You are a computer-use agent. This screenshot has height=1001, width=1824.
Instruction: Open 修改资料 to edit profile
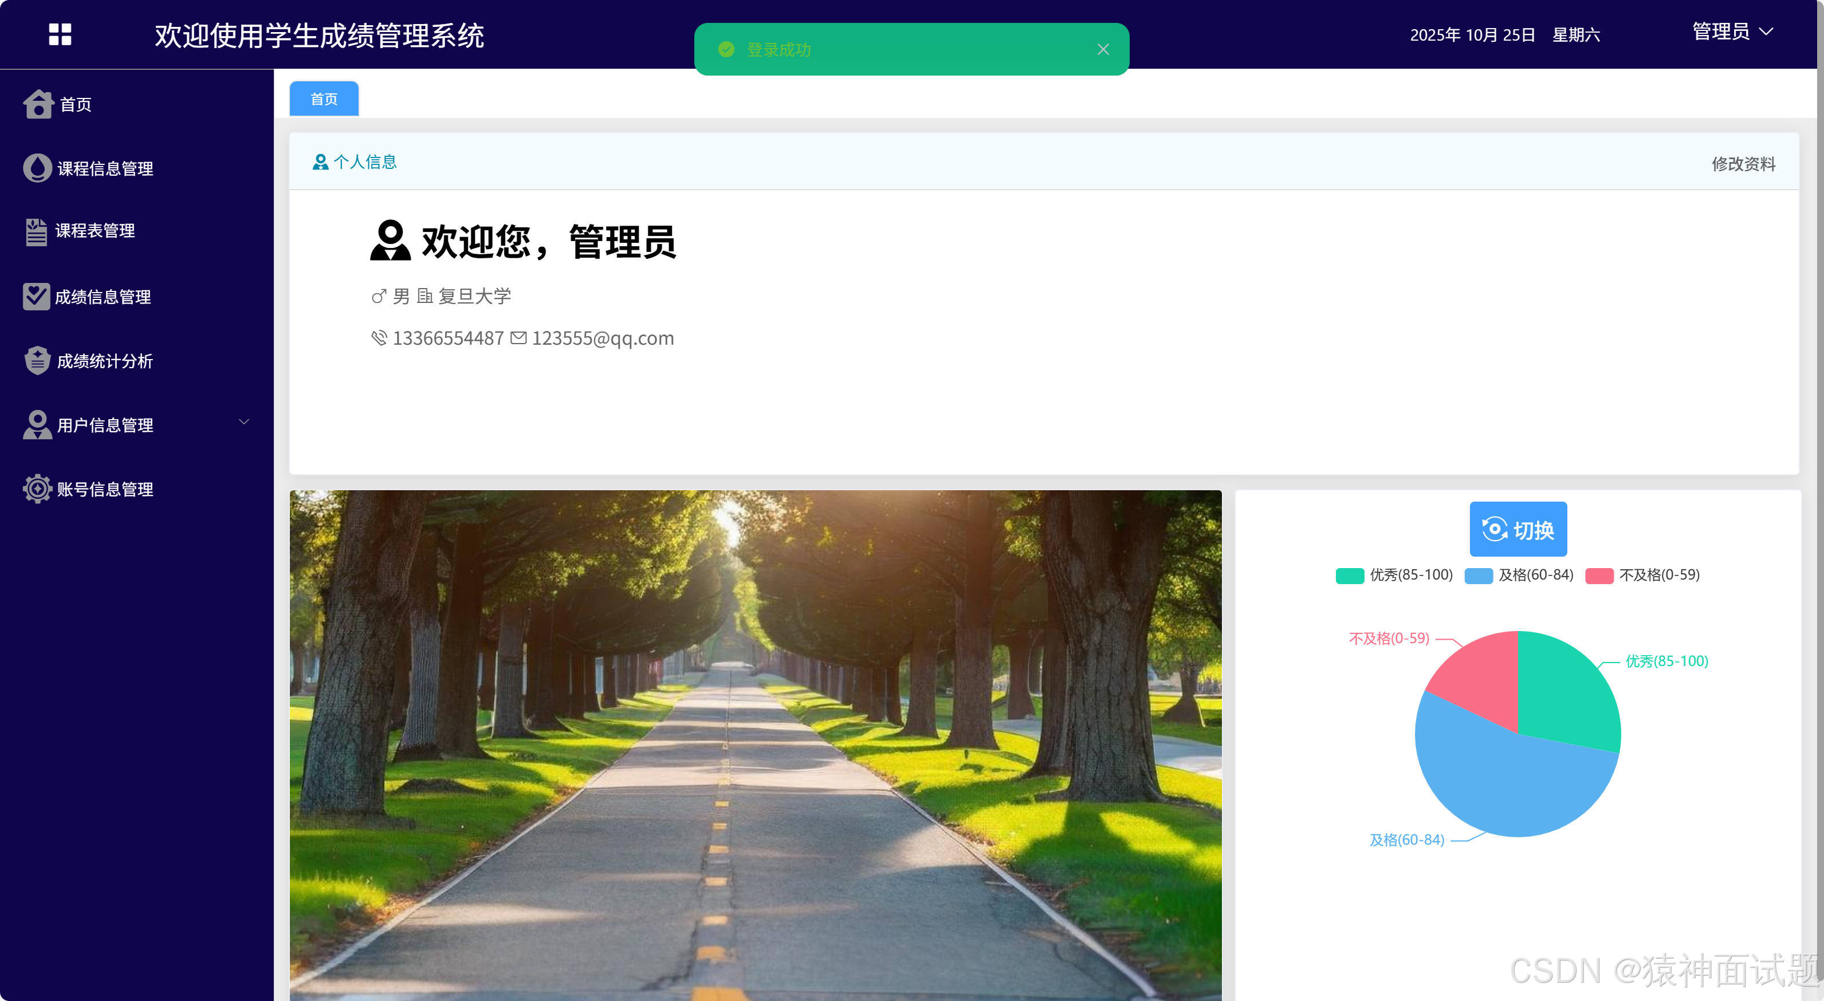pyautogui.click(x=1744, y=165)
